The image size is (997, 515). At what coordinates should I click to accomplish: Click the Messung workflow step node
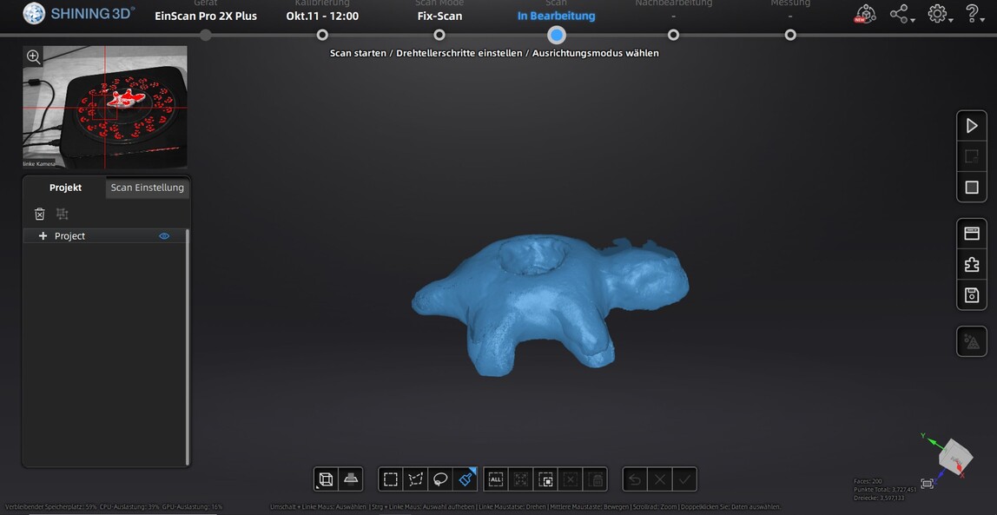coord(790,35)
